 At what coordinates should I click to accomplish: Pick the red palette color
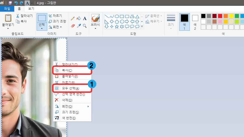coord(220,16)
